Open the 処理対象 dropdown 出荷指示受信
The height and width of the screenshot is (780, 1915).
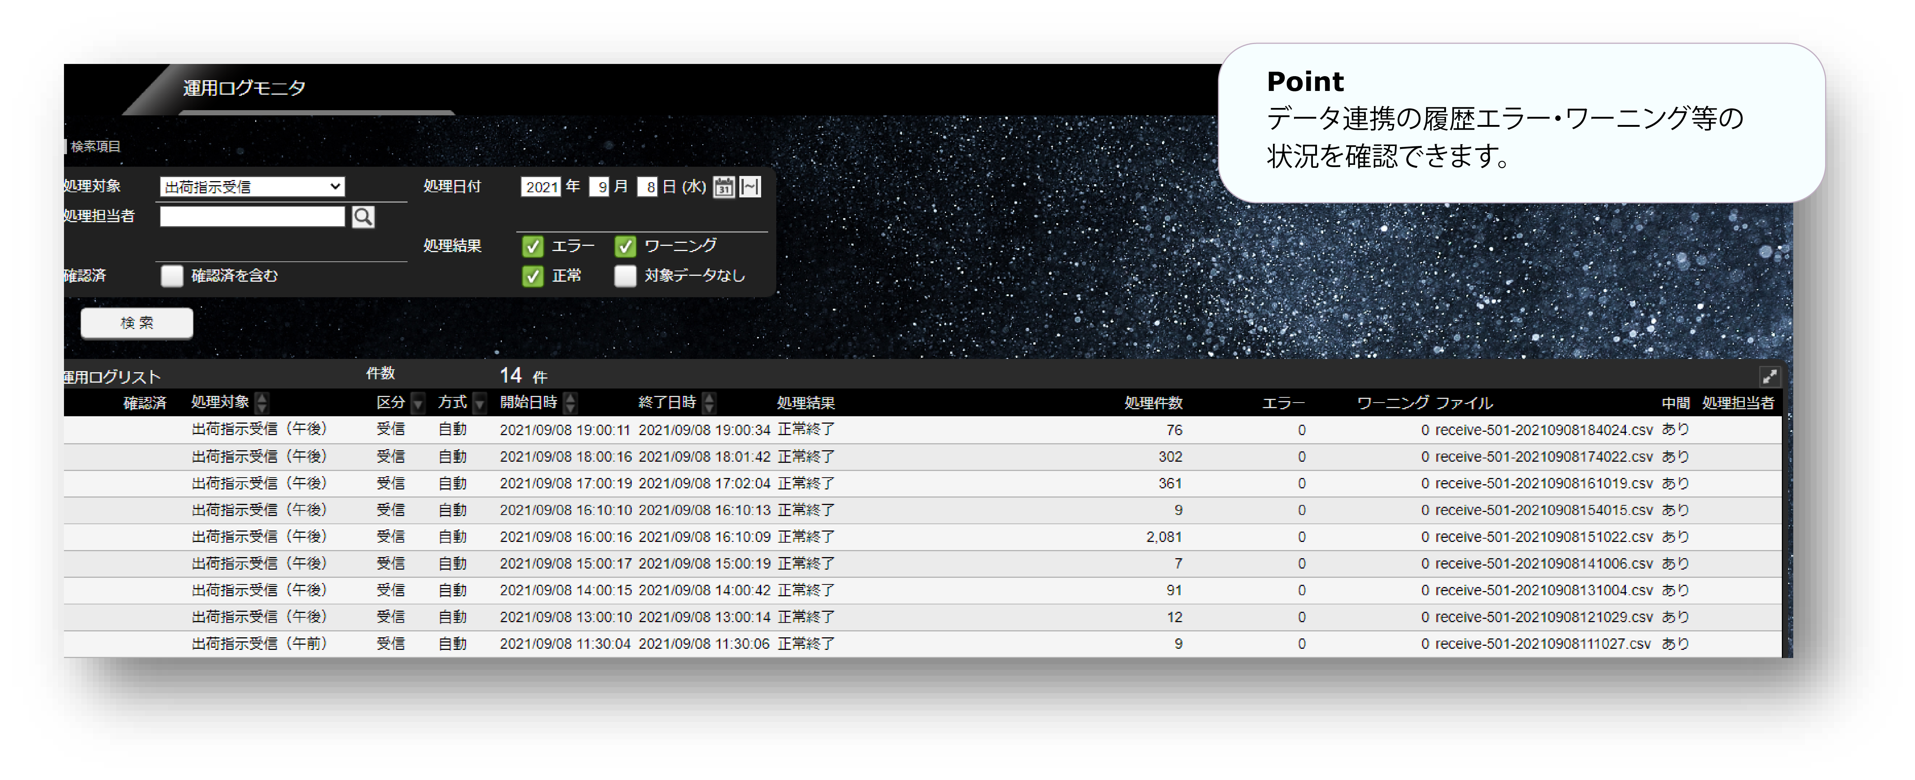252,186
